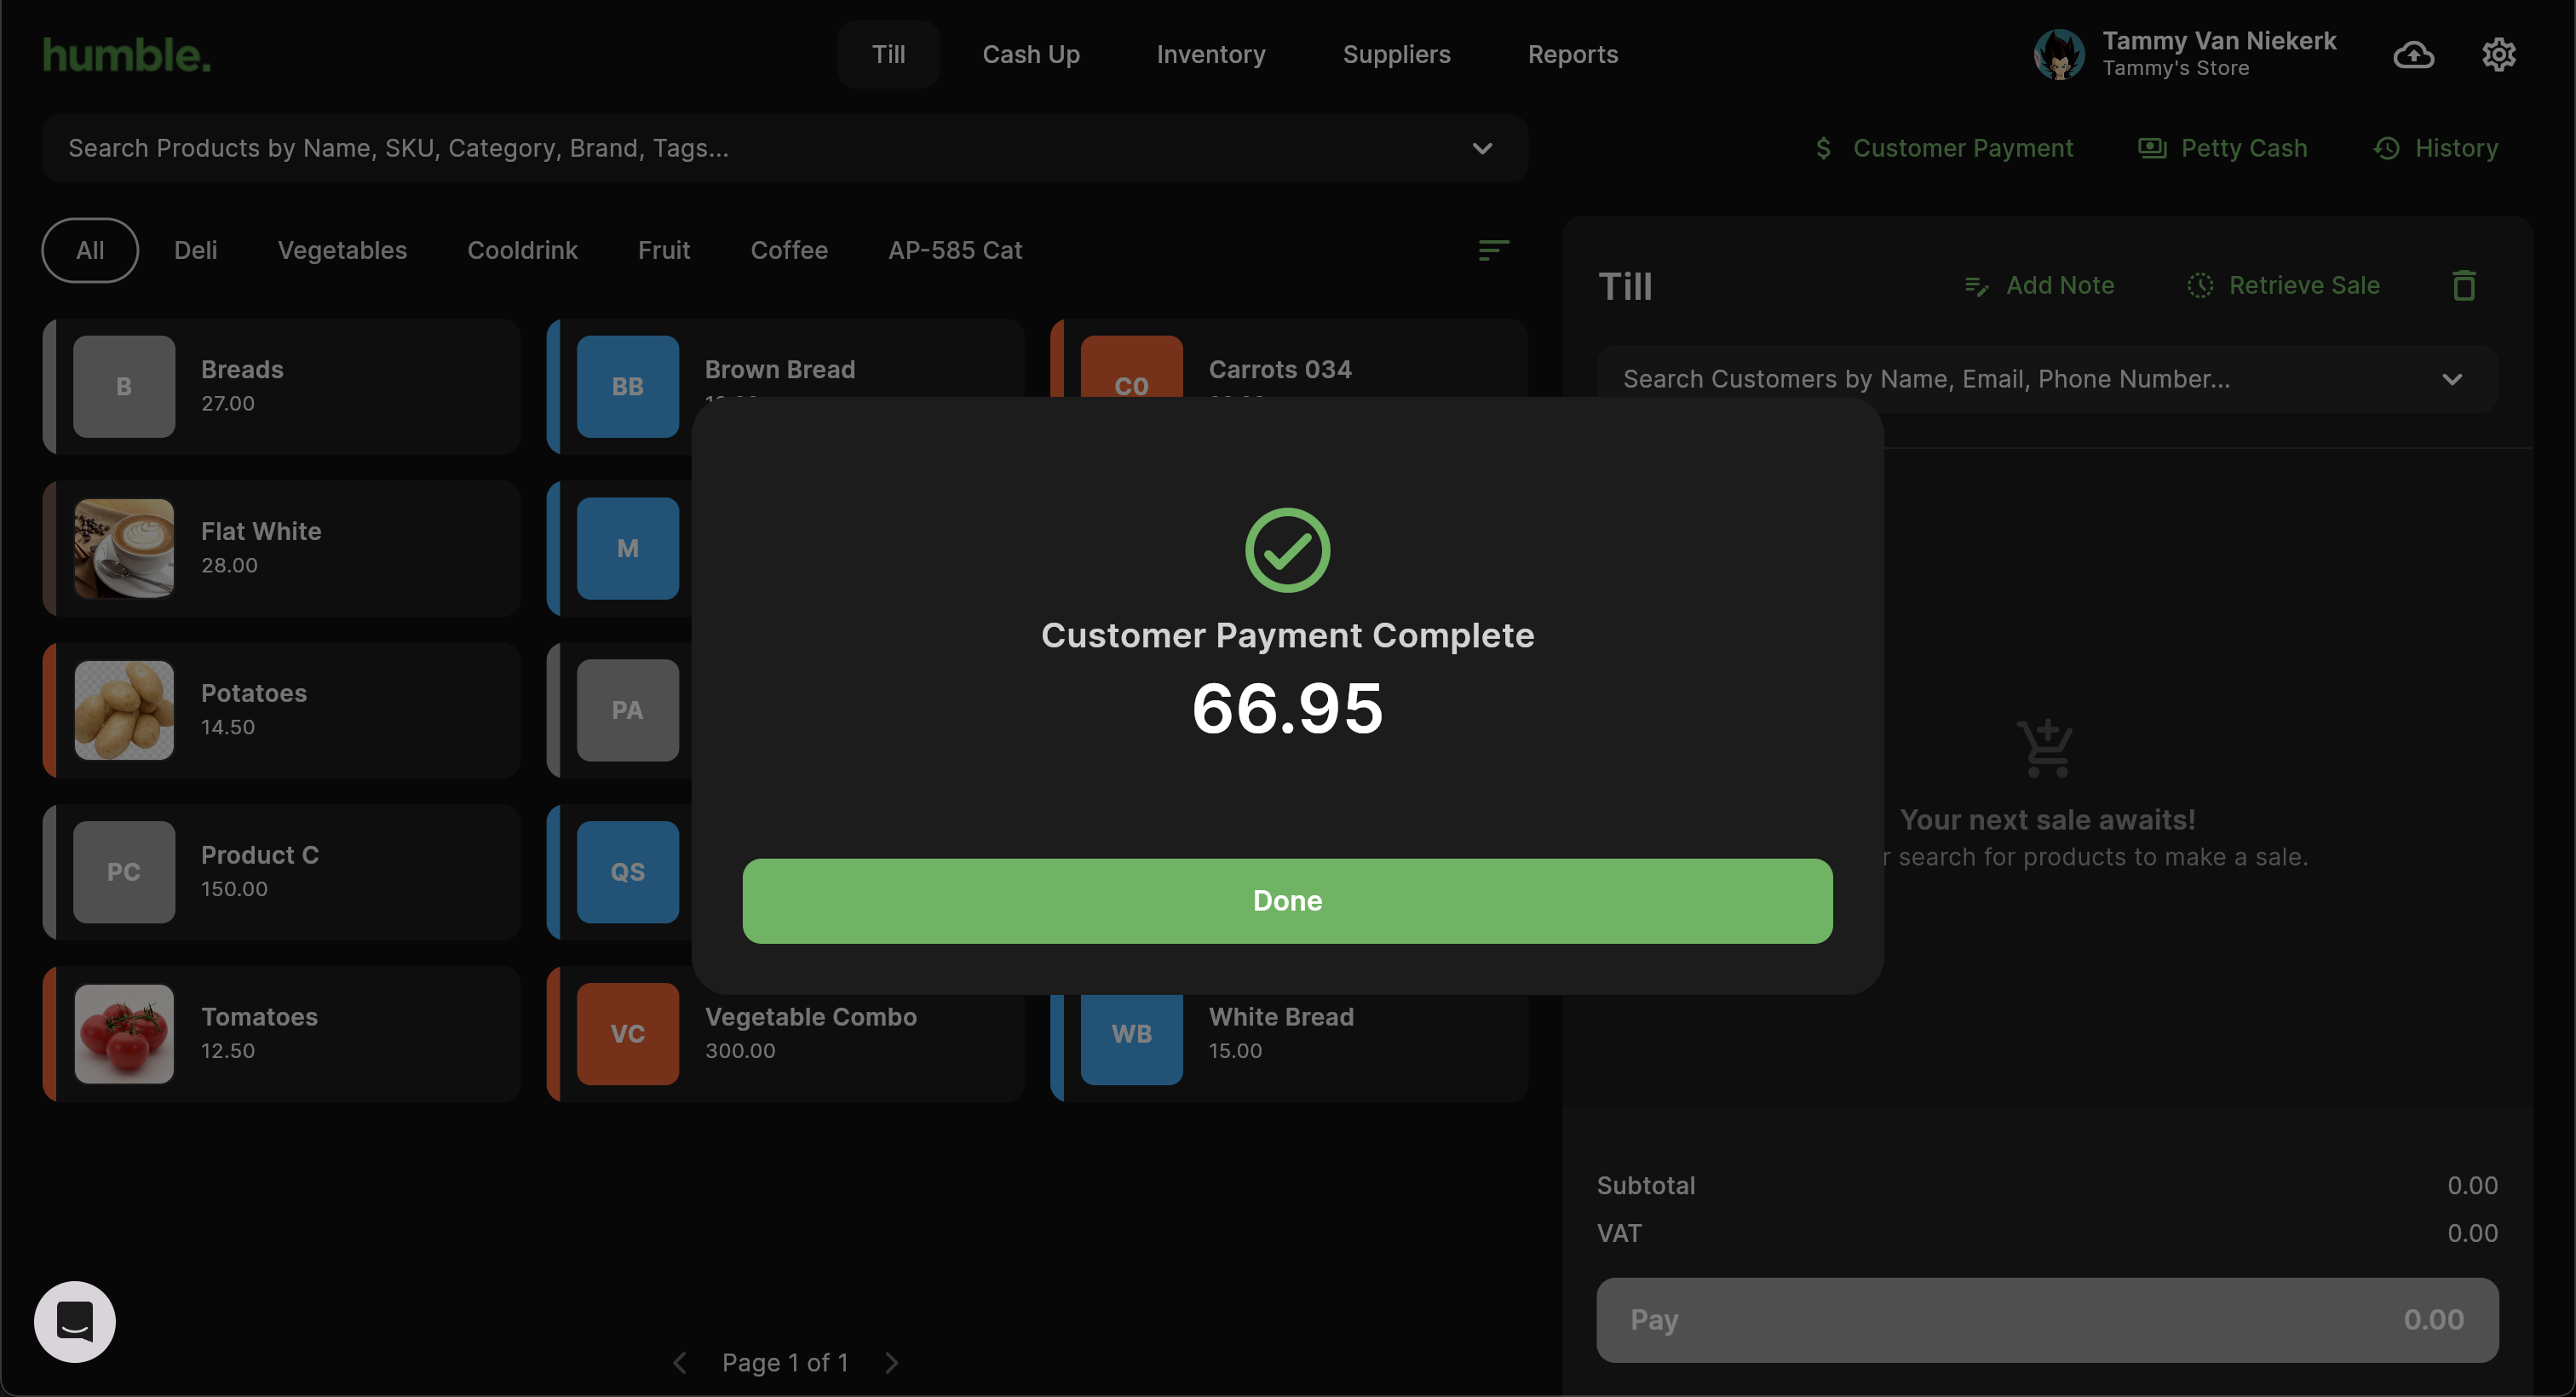Open the support chat widget icon
2576x1397 pixels.
pos(75,1321)
